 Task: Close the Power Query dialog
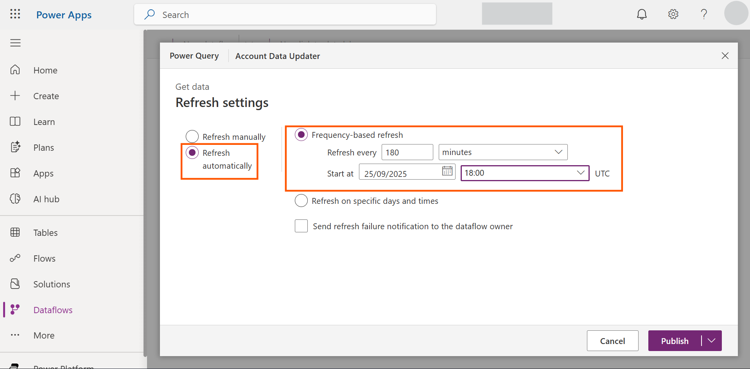pyautogui.click(x=725, y=56)
